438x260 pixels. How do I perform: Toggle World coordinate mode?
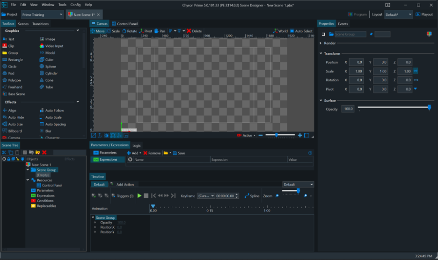[280, 31]
